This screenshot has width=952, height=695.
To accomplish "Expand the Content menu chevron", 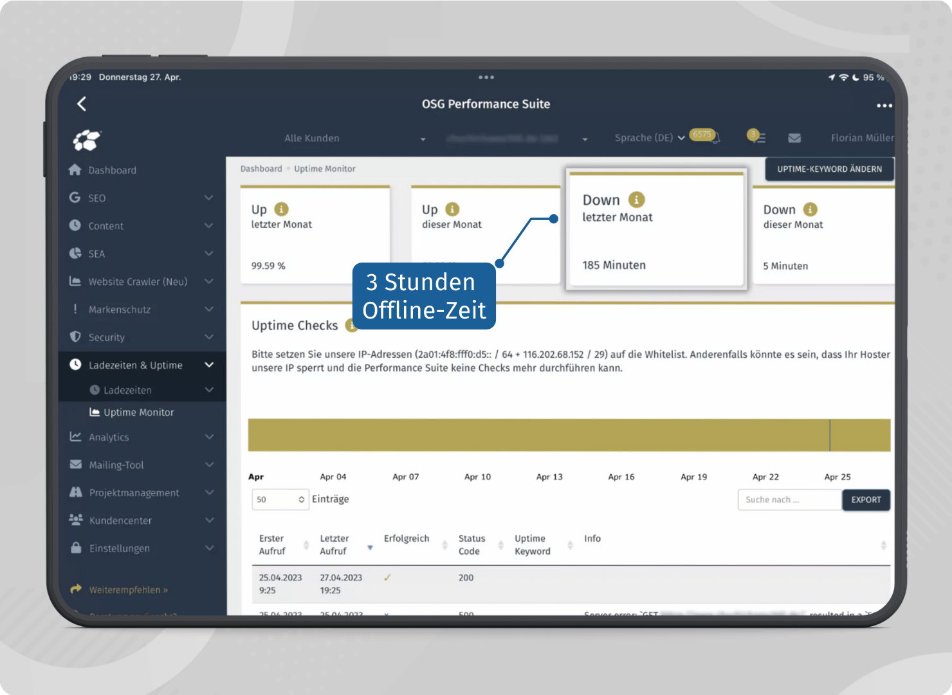I will click(x=209, y=225).
